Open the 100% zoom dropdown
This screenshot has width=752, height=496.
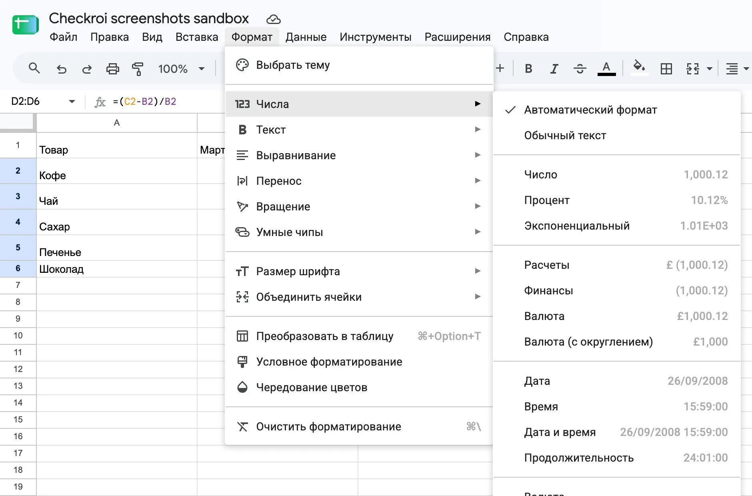point(182,69)
